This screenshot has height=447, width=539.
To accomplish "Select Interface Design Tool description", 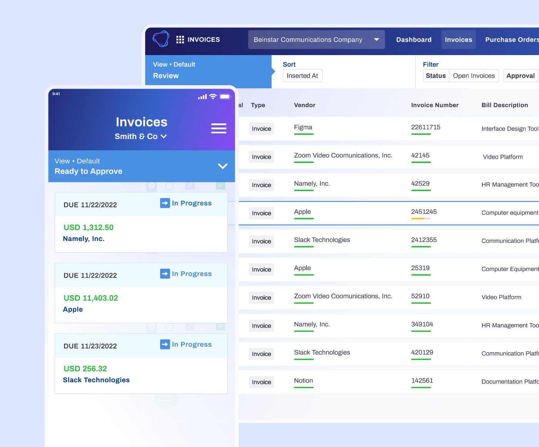I will [510, 129].
